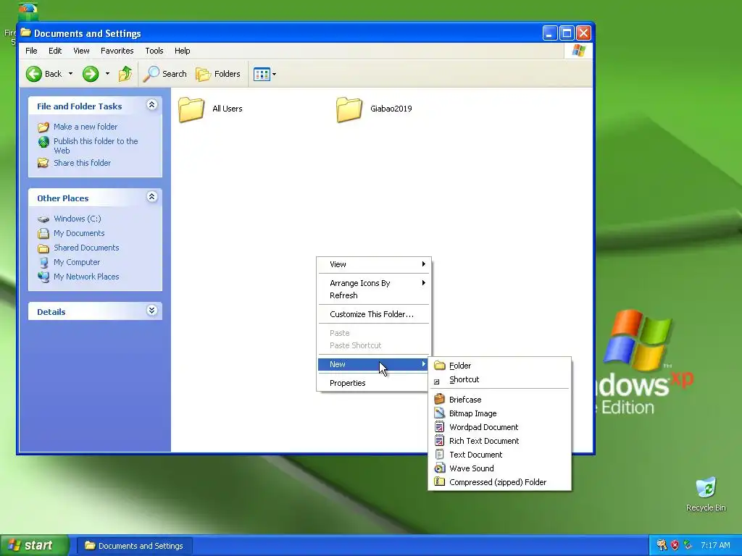Expand the View context submenu

click(373, 264)
